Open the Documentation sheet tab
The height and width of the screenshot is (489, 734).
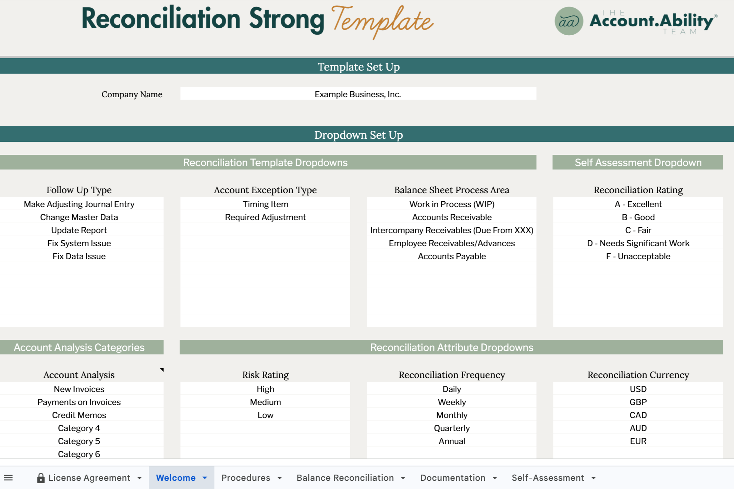point(452,478)
